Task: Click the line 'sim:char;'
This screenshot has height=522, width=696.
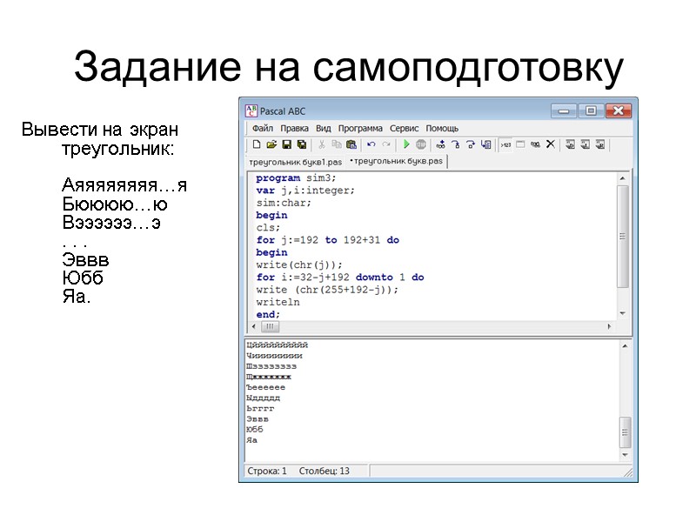Action: click(x=284, y=203)
